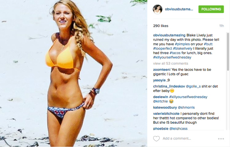Open the #tacos hashtag link
This screenshot has height=147, width=230.
[x=175, y=53]
